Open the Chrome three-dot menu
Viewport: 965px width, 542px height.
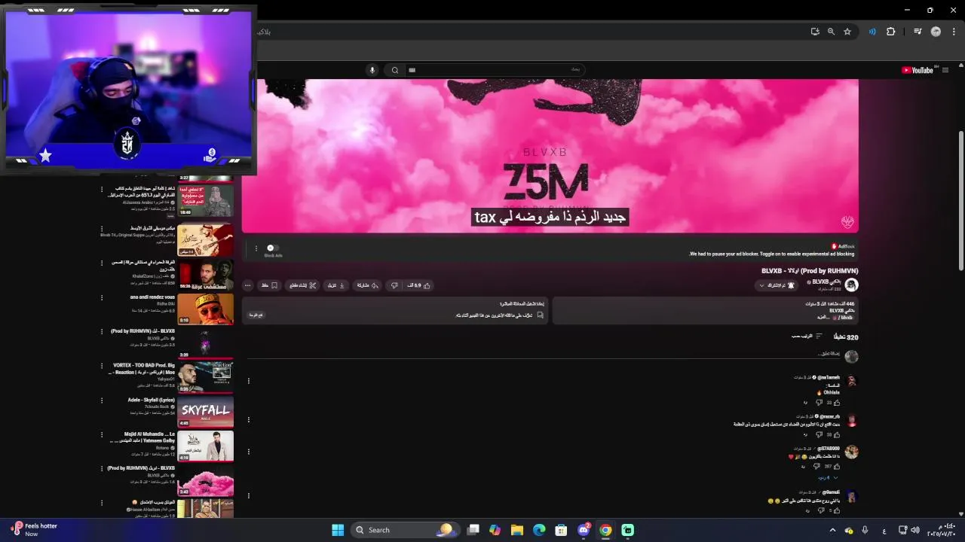tap(954, 32)
